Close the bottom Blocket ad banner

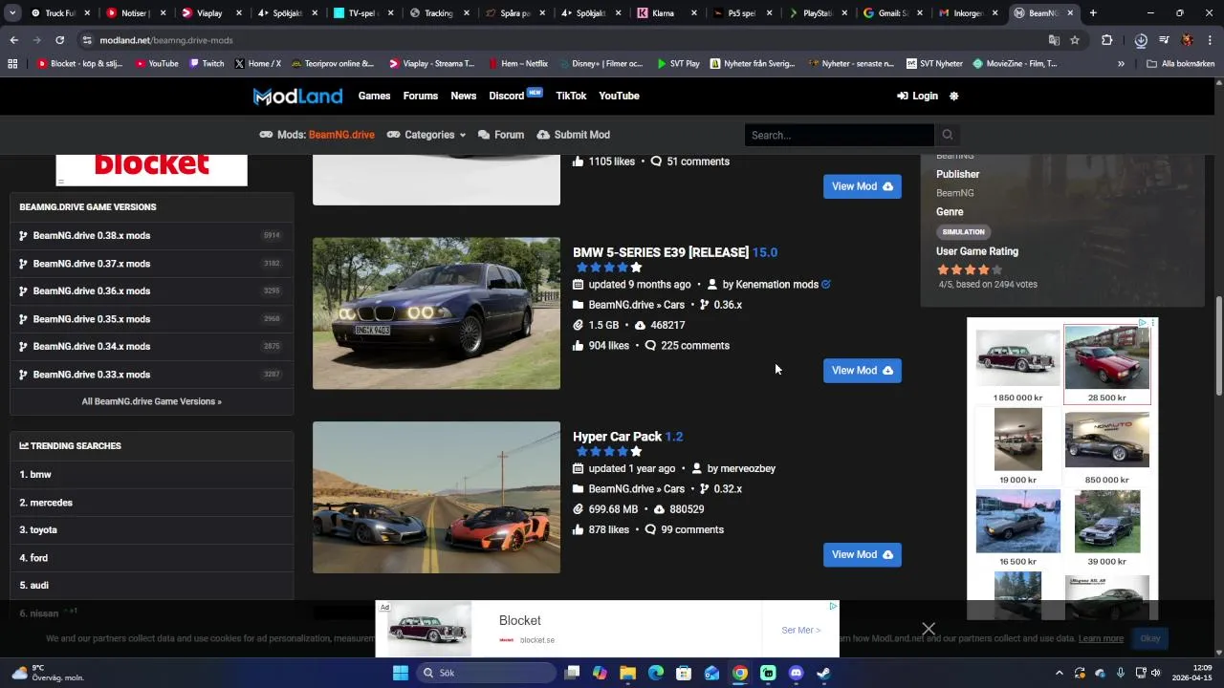click(x=928, y=629)
